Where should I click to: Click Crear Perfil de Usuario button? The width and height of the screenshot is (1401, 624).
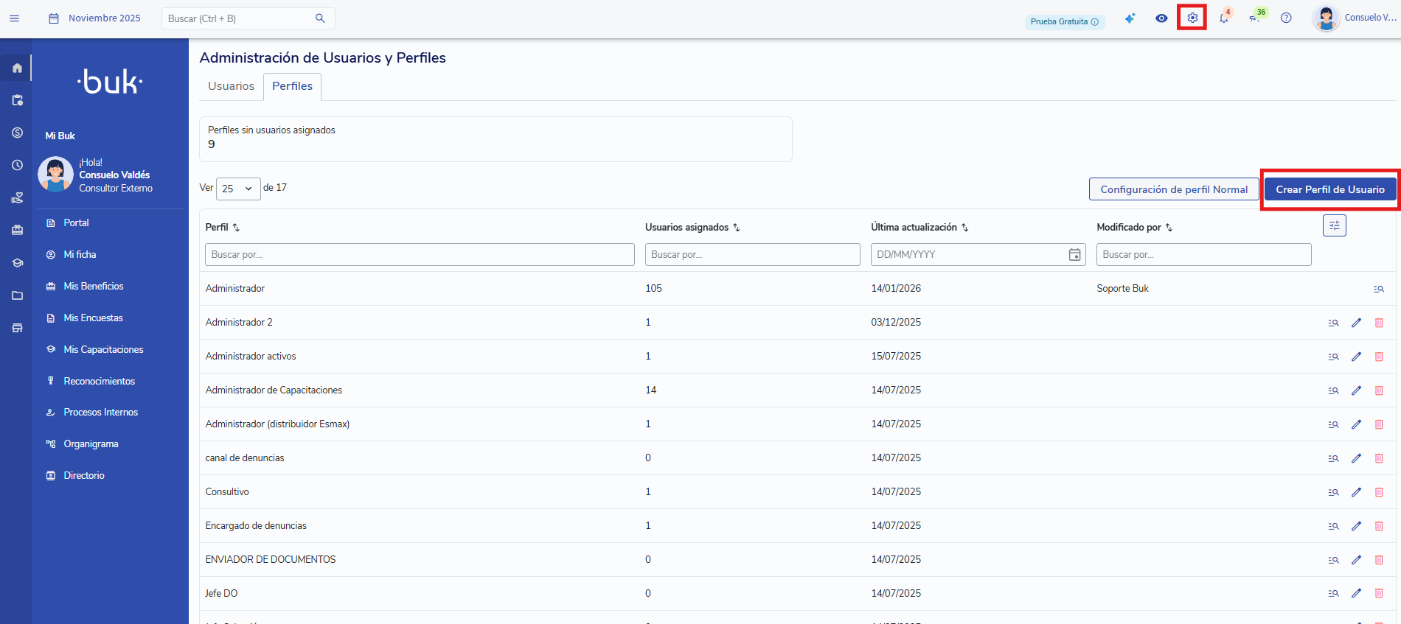(x=1329, y=189)
